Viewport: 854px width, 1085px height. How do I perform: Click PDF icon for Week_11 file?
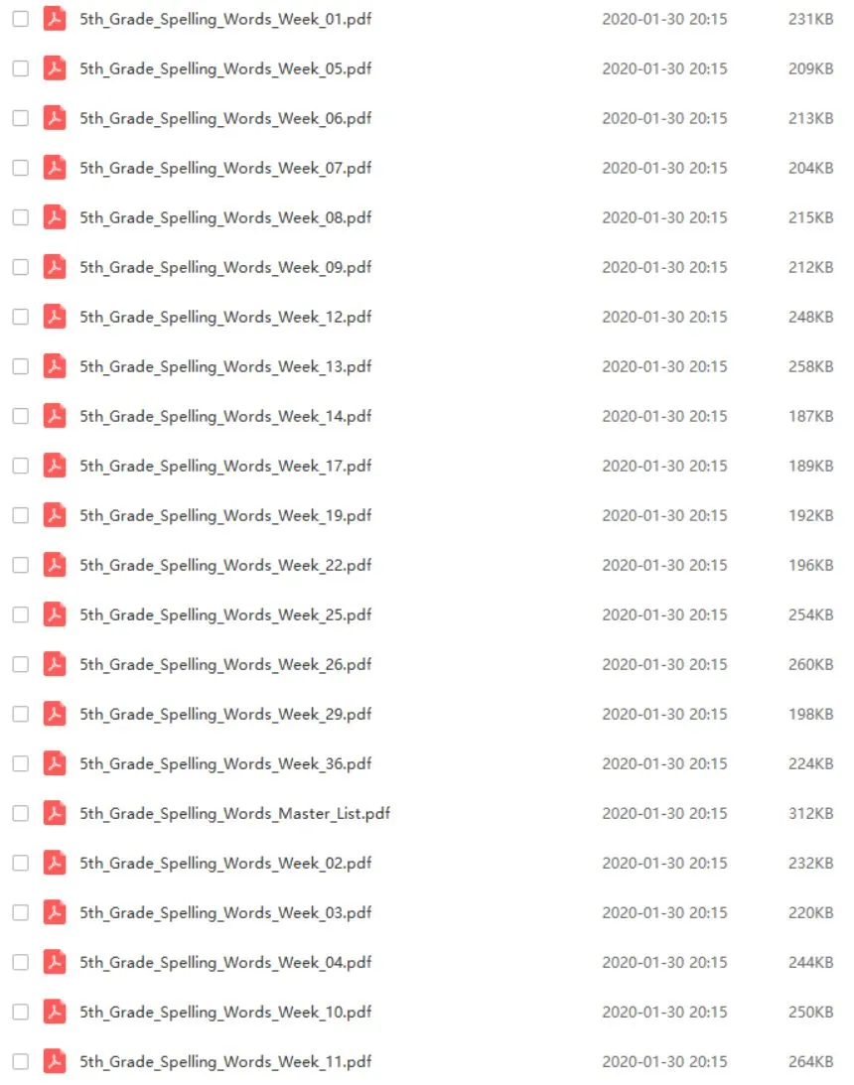[x=55, y=1061]
